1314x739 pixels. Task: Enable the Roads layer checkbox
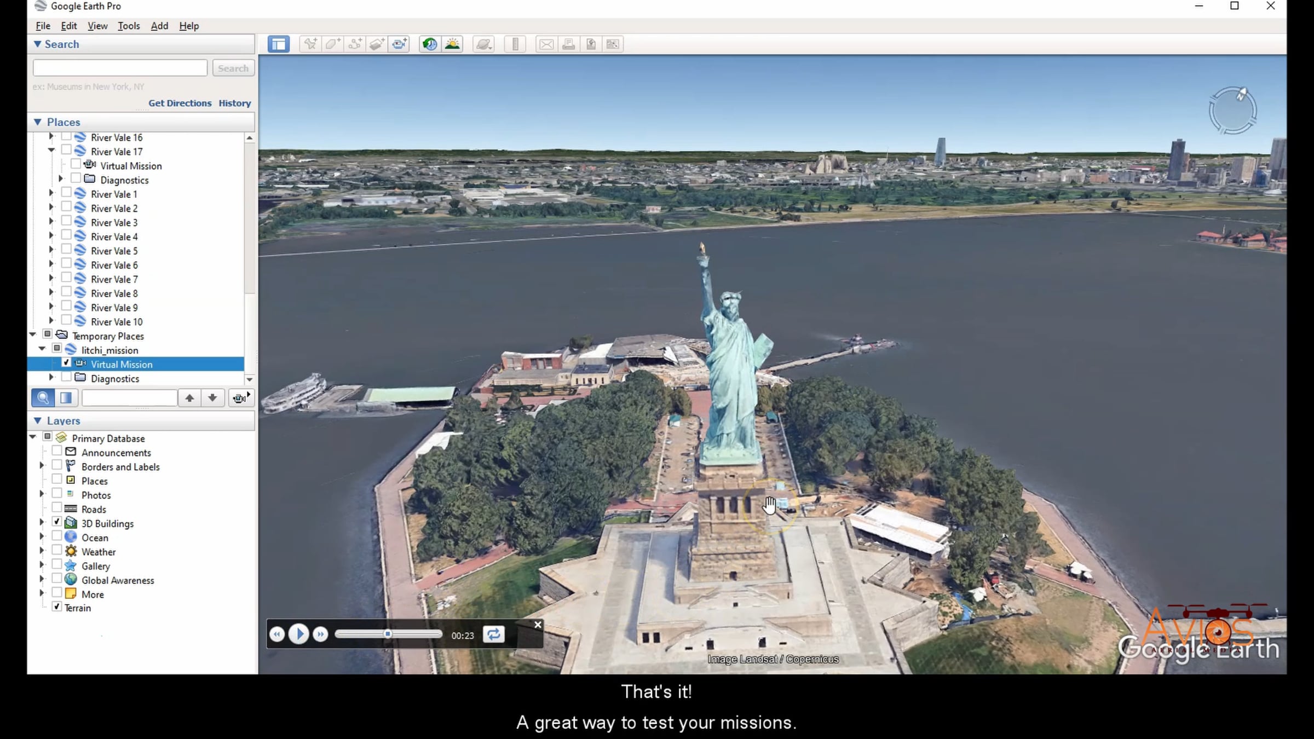click(x=57, y=508)
